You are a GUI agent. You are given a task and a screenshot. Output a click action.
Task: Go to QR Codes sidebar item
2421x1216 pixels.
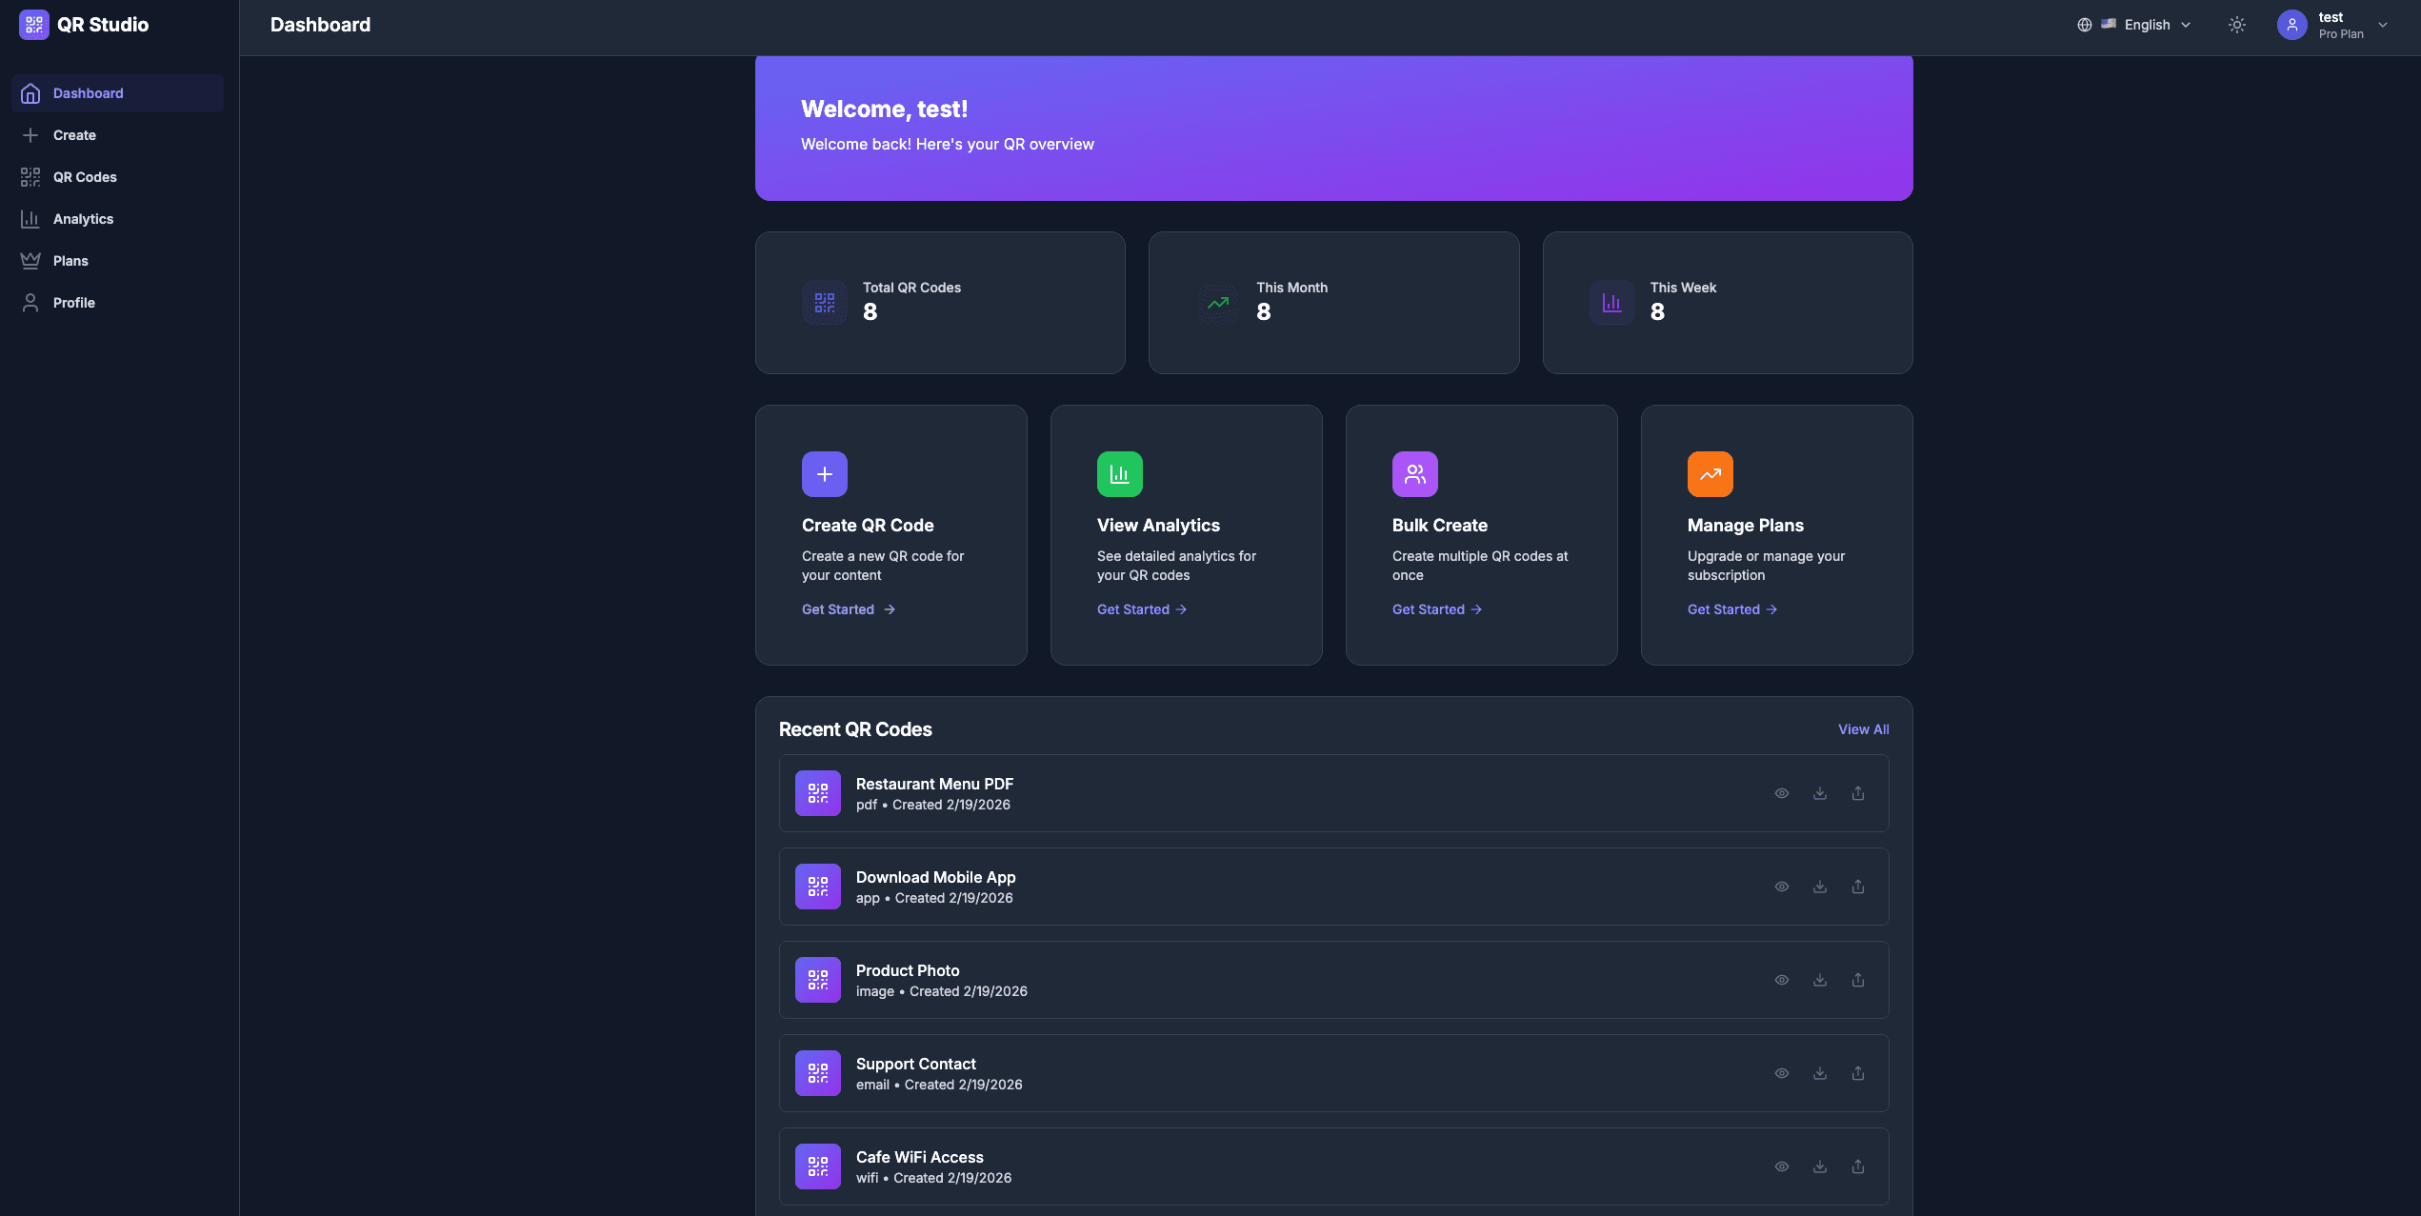pyautogui.click(x=85, y=177)
